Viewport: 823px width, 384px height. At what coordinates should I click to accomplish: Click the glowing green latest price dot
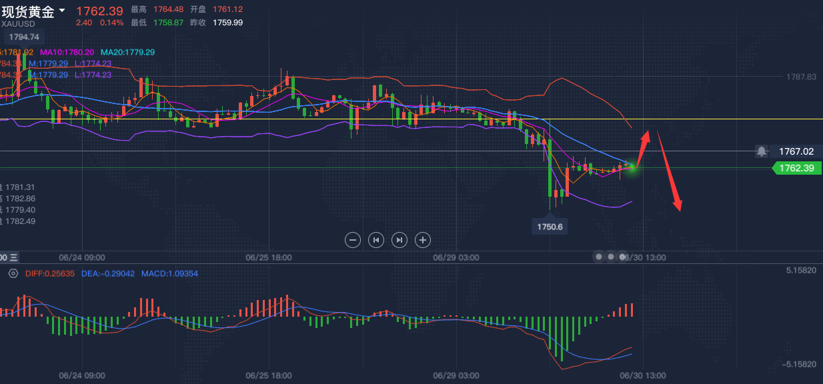click(x=632, y=167)
